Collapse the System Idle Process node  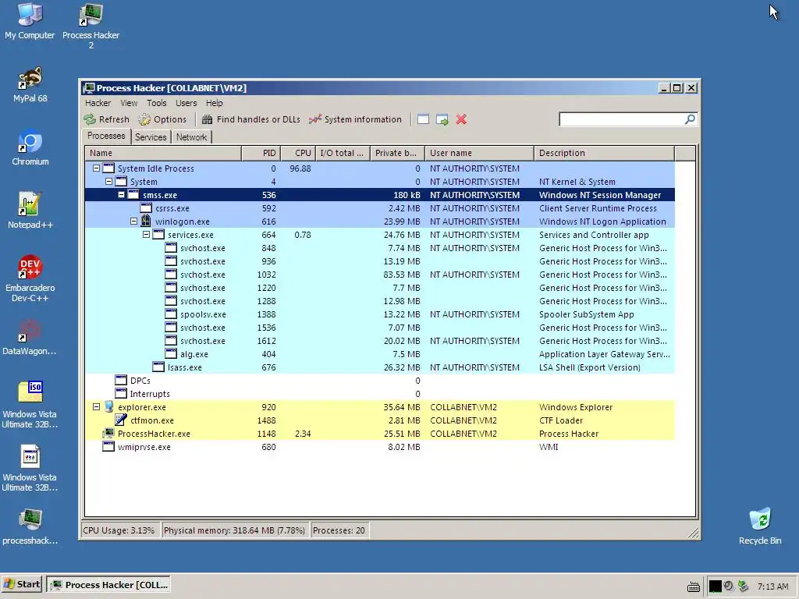96,168
